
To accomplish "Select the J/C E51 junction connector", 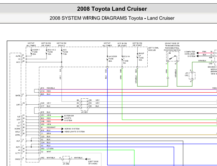I will pos(84,103).
